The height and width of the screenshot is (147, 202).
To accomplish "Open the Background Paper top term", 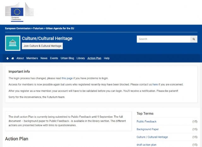I will 148,129.
